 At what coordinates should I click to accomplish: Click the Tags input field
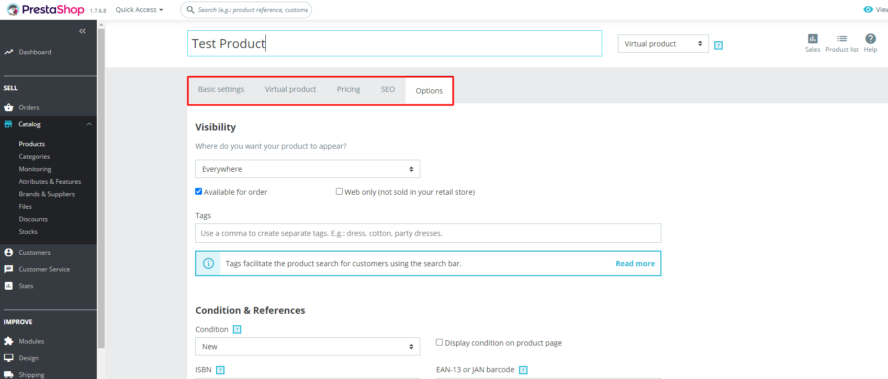pyautogui.click(x=428, y=233)
